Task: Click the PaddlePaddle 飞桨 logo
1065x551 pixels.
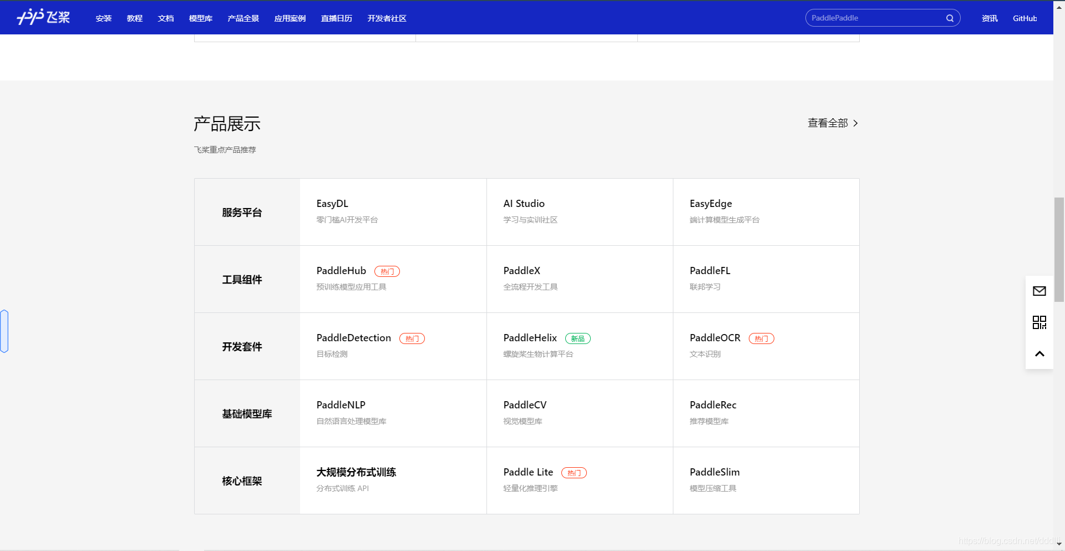Action: 43,17
